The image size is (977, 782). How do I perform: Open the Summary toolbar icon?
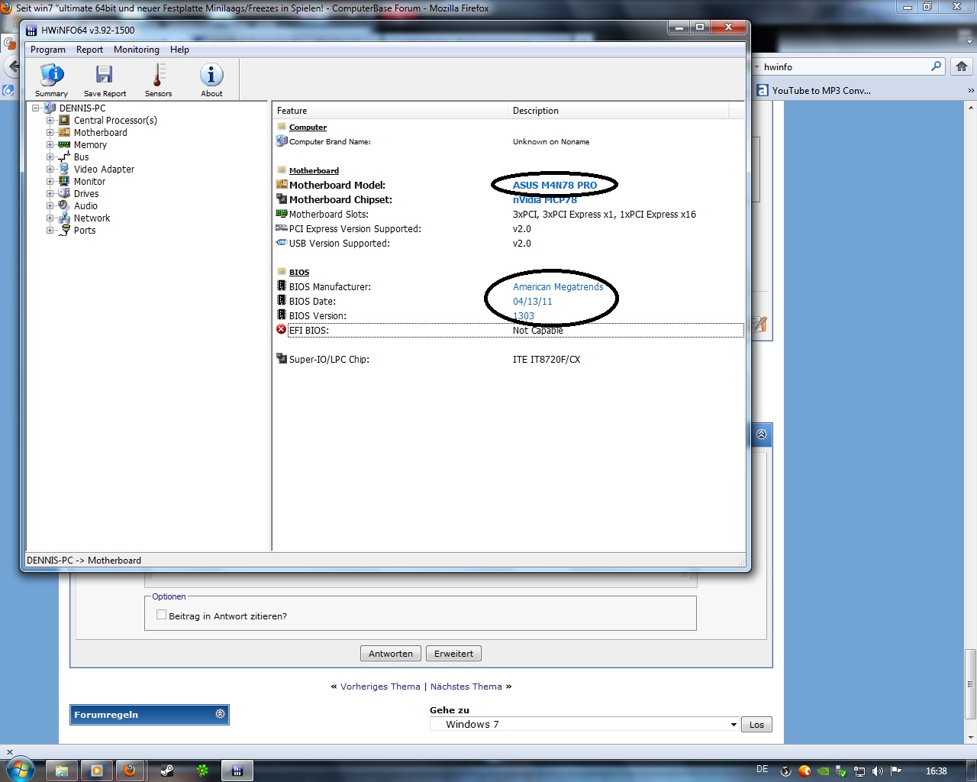point(51,80)
